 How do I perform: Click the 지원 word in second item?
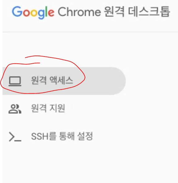(57, 108)
